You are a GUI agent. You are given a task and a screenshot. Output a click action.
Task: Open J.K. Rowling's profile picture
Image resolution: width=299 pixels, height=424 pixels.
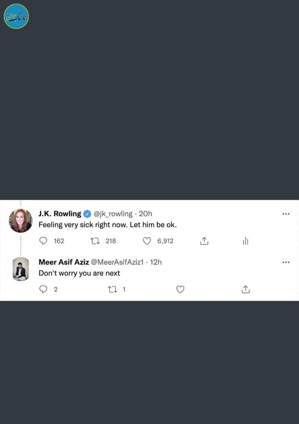[x=20, y=221]
